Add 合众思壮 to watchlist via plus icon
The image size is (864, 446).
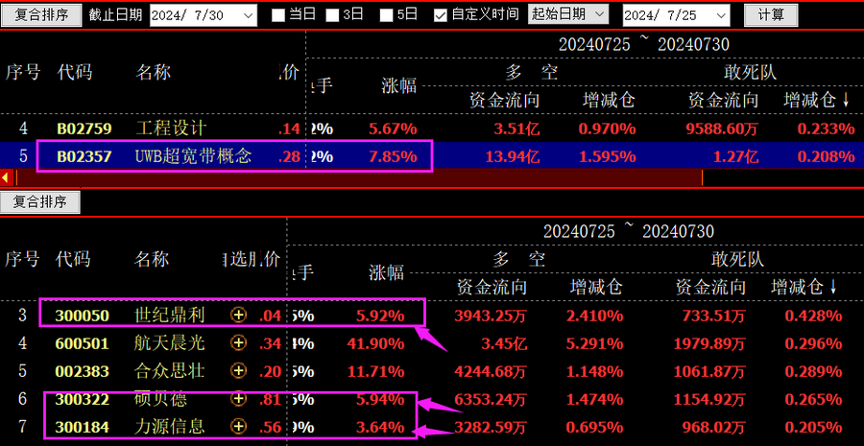click(x=239, y=370)
